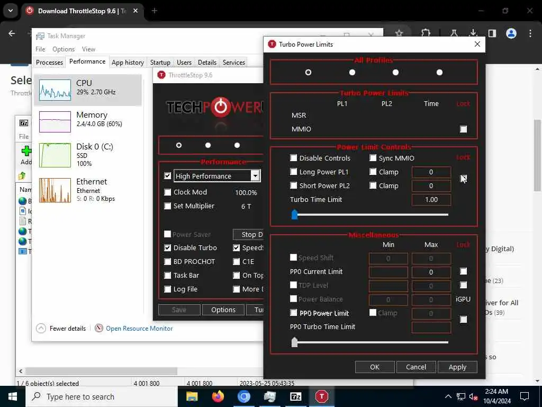
Task: Click the Windows Start button
Action: tap(13, 396)
